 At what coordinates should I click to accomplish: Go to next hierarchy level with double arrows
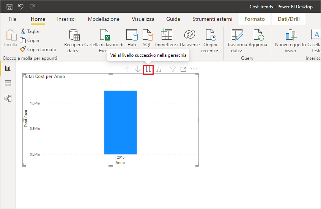(148, 70)
